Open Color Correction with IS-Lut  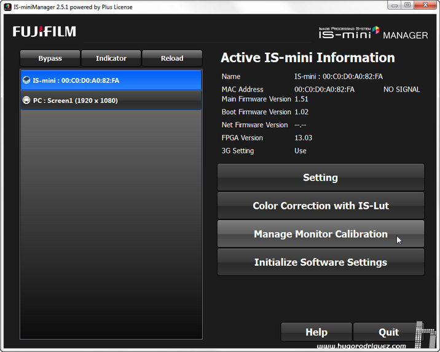tap(321, 206)
